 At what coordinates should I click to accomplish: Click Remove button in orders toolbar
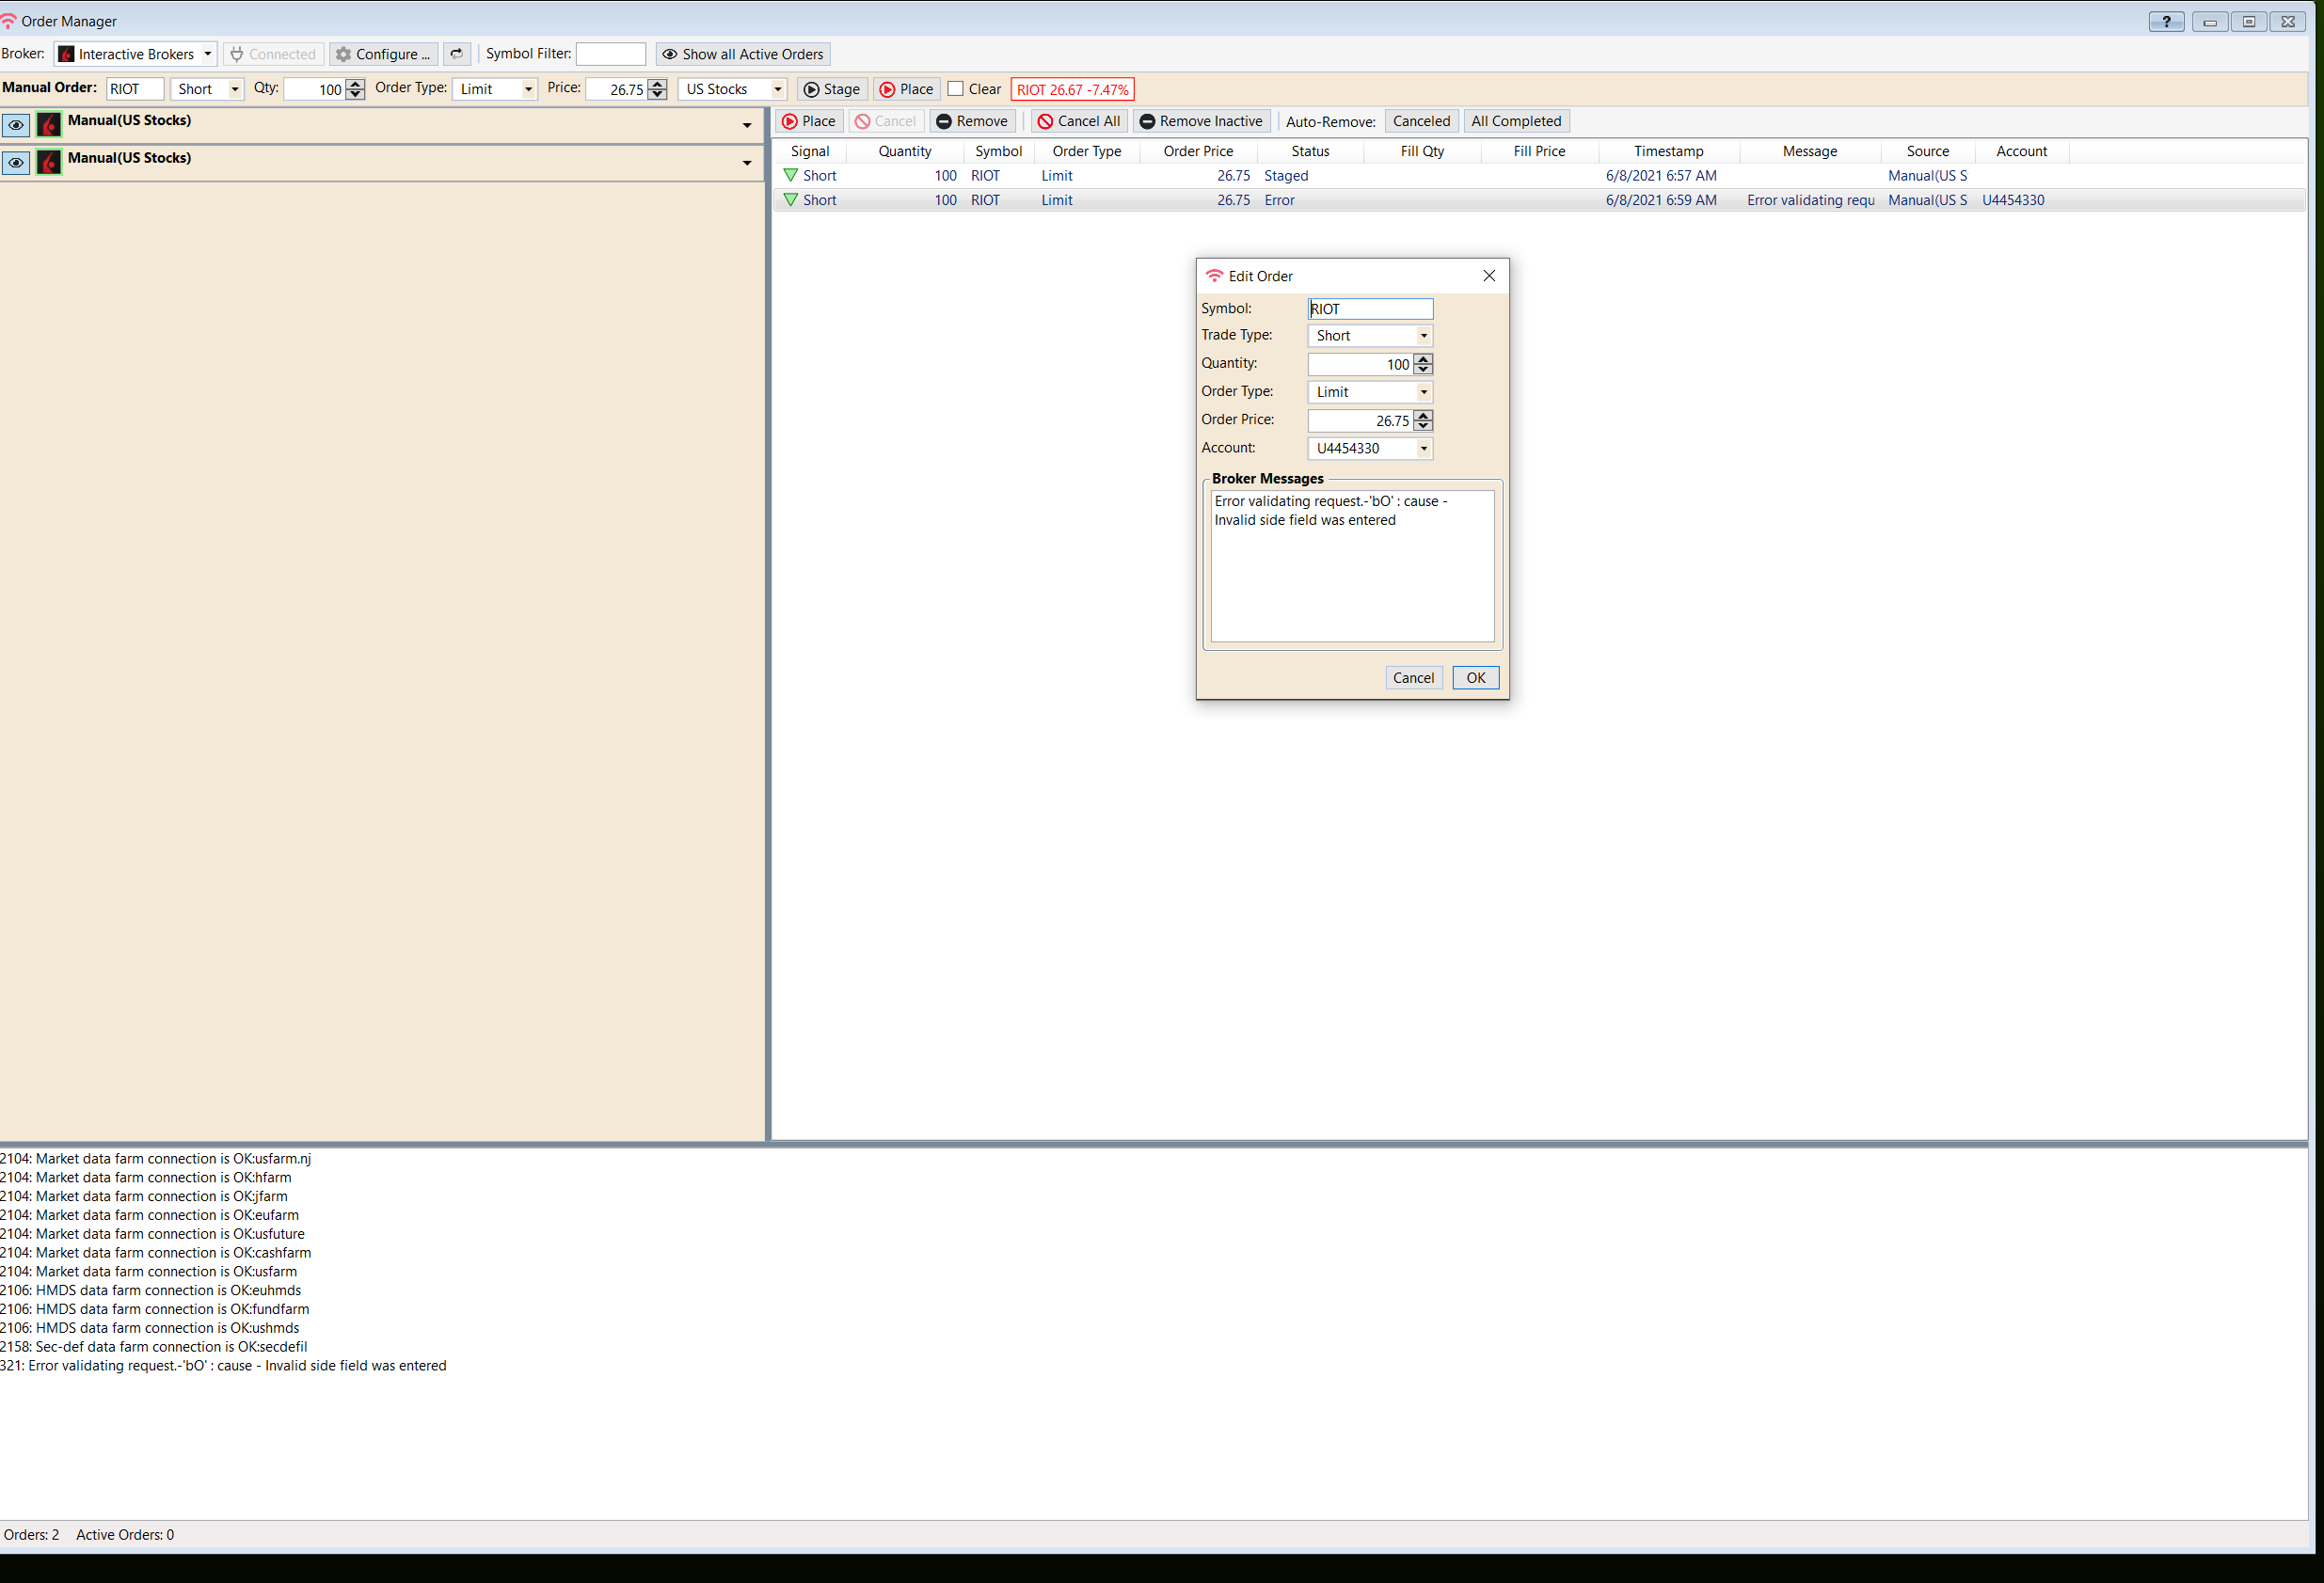coord(972,121)
